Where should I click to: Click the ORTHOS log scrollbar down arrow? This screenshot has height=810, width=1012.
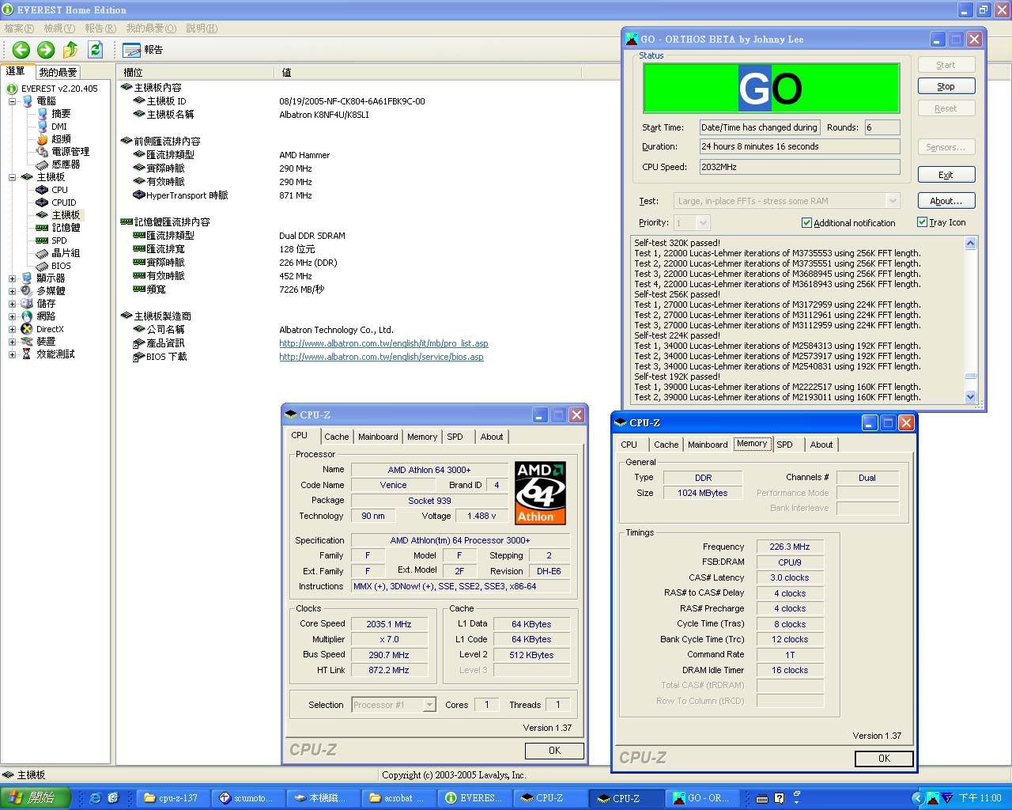(x=971, y=396)
